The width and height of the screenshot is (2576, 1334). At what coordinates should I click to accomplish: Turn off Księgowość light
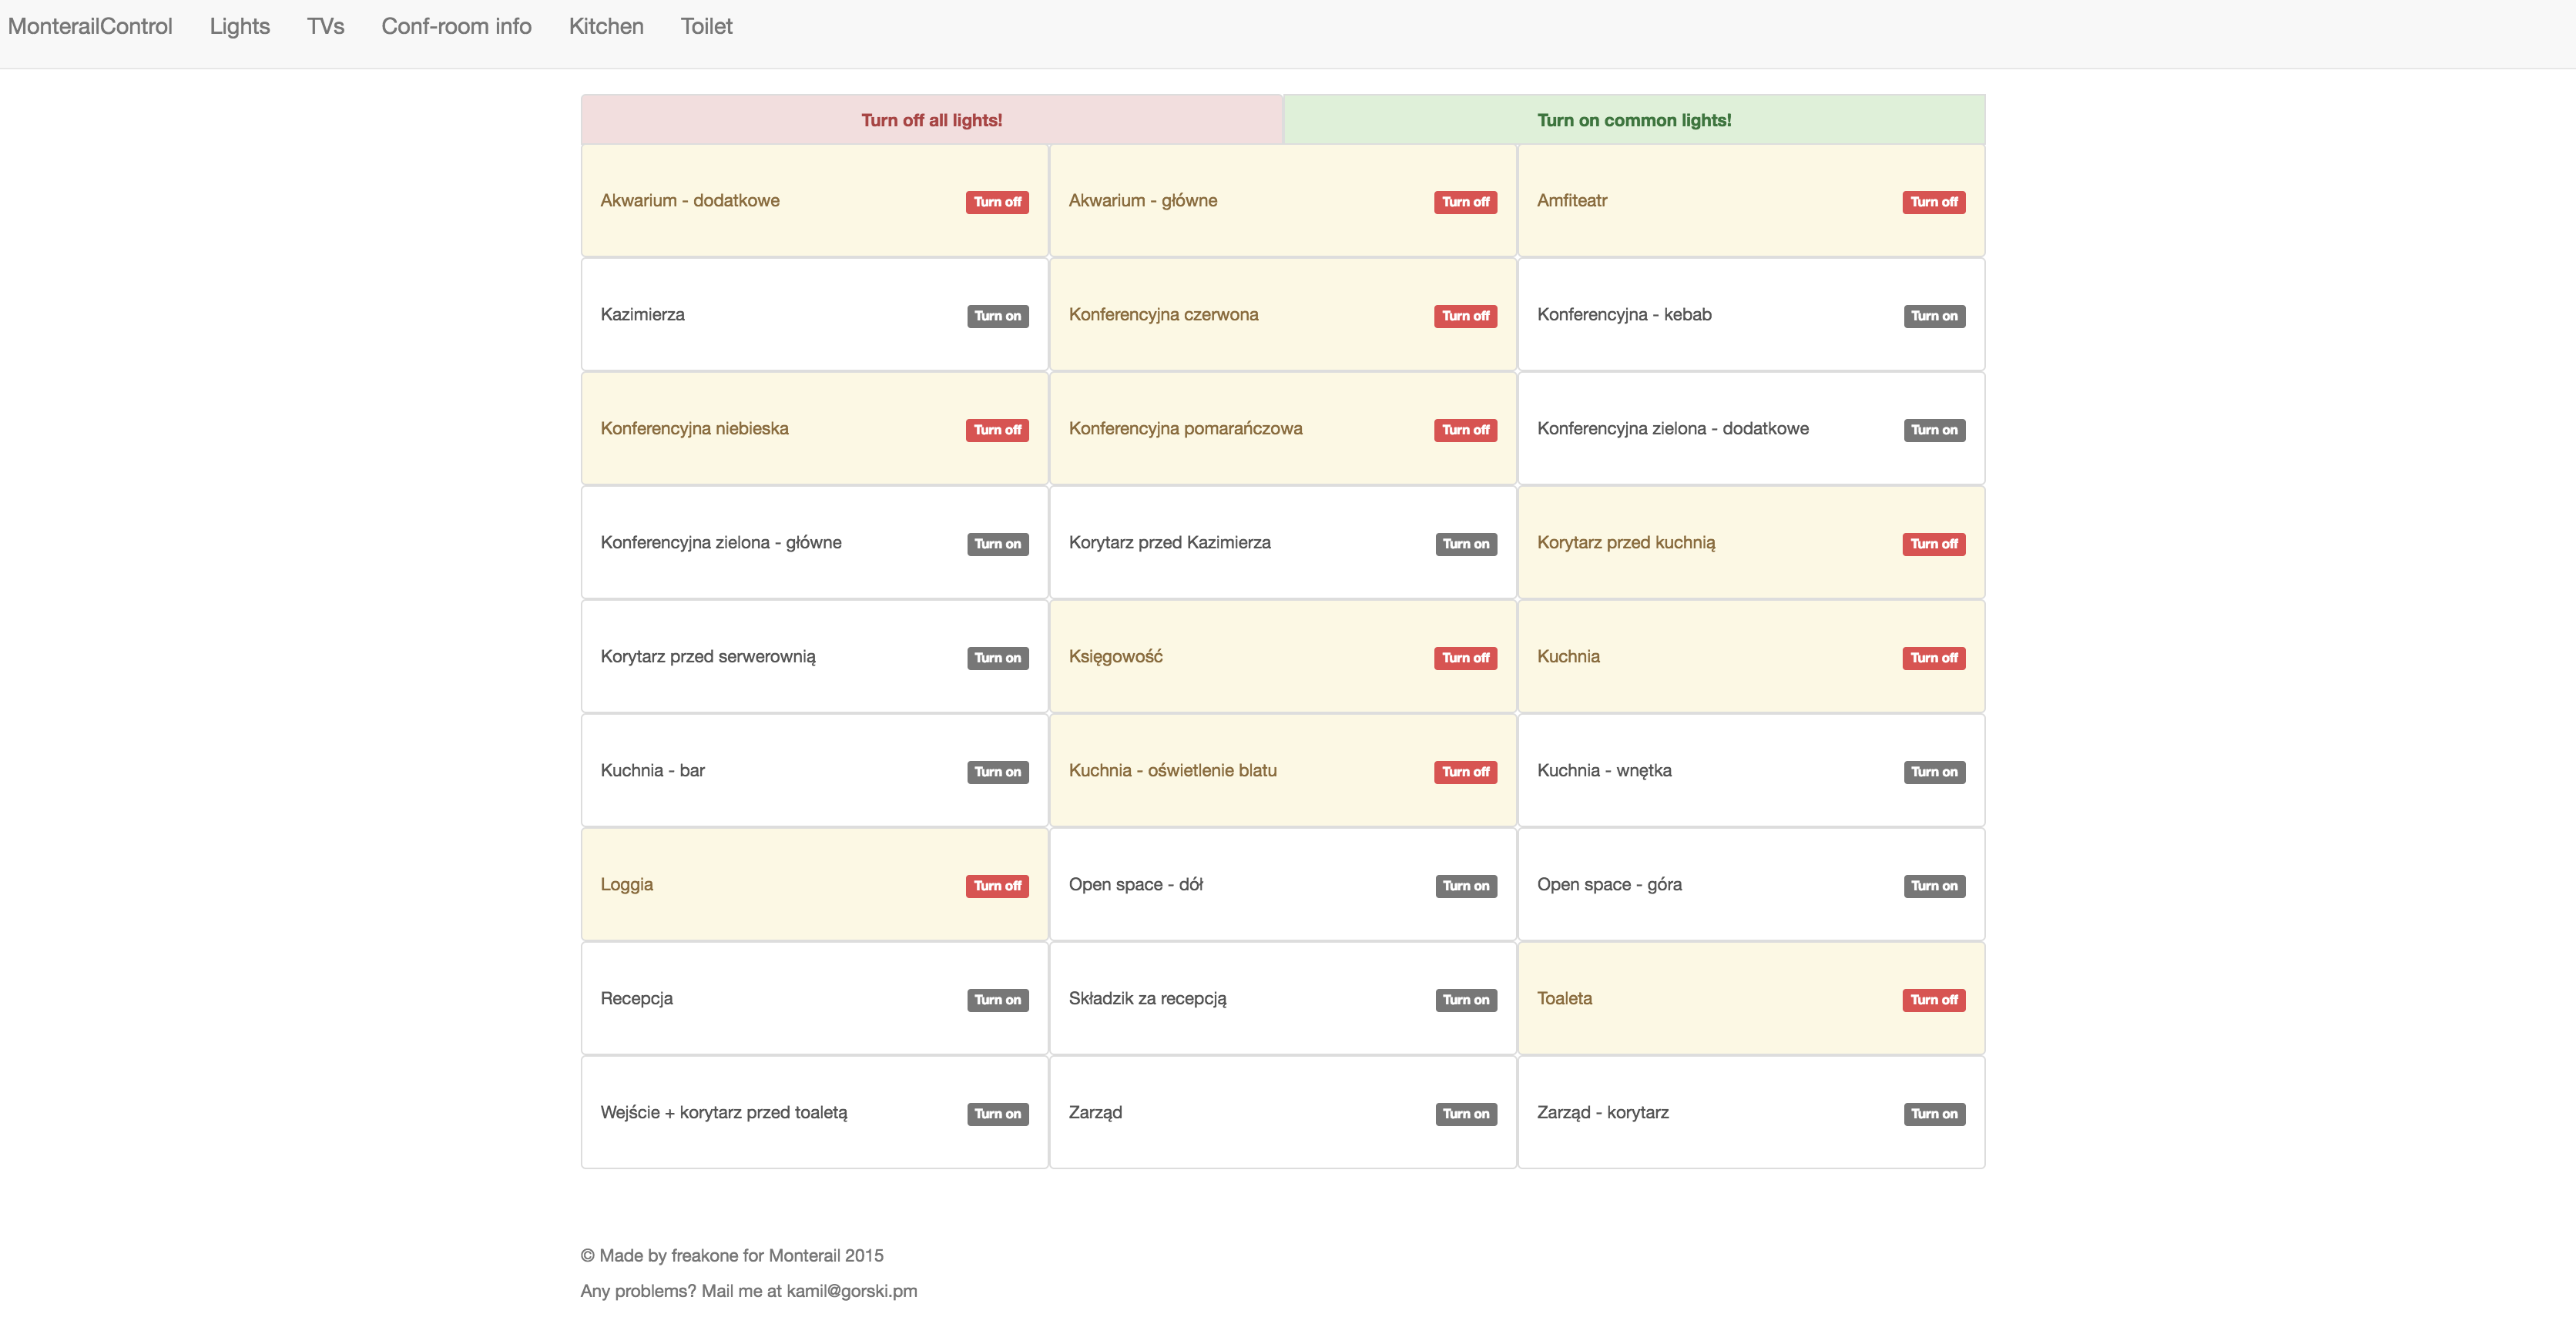(1465, 658)
